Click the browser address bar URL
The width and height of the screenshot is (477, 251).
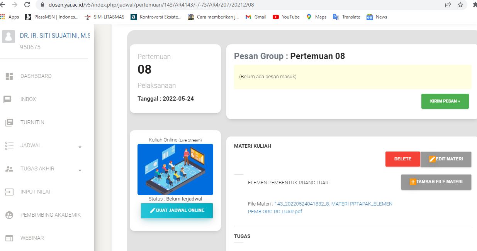151,5
